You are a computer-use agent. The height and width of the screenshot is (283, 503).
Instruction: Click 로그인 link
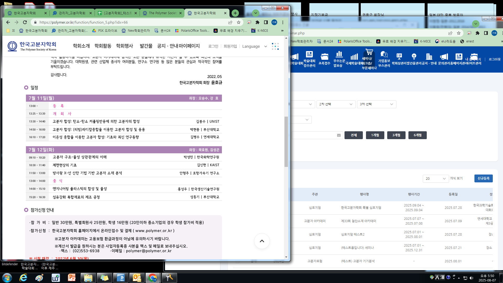tap(213, 46)
